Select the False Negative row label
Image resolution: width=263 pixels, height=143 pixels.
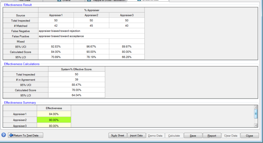pyautogui.click(x=21, y=31)
